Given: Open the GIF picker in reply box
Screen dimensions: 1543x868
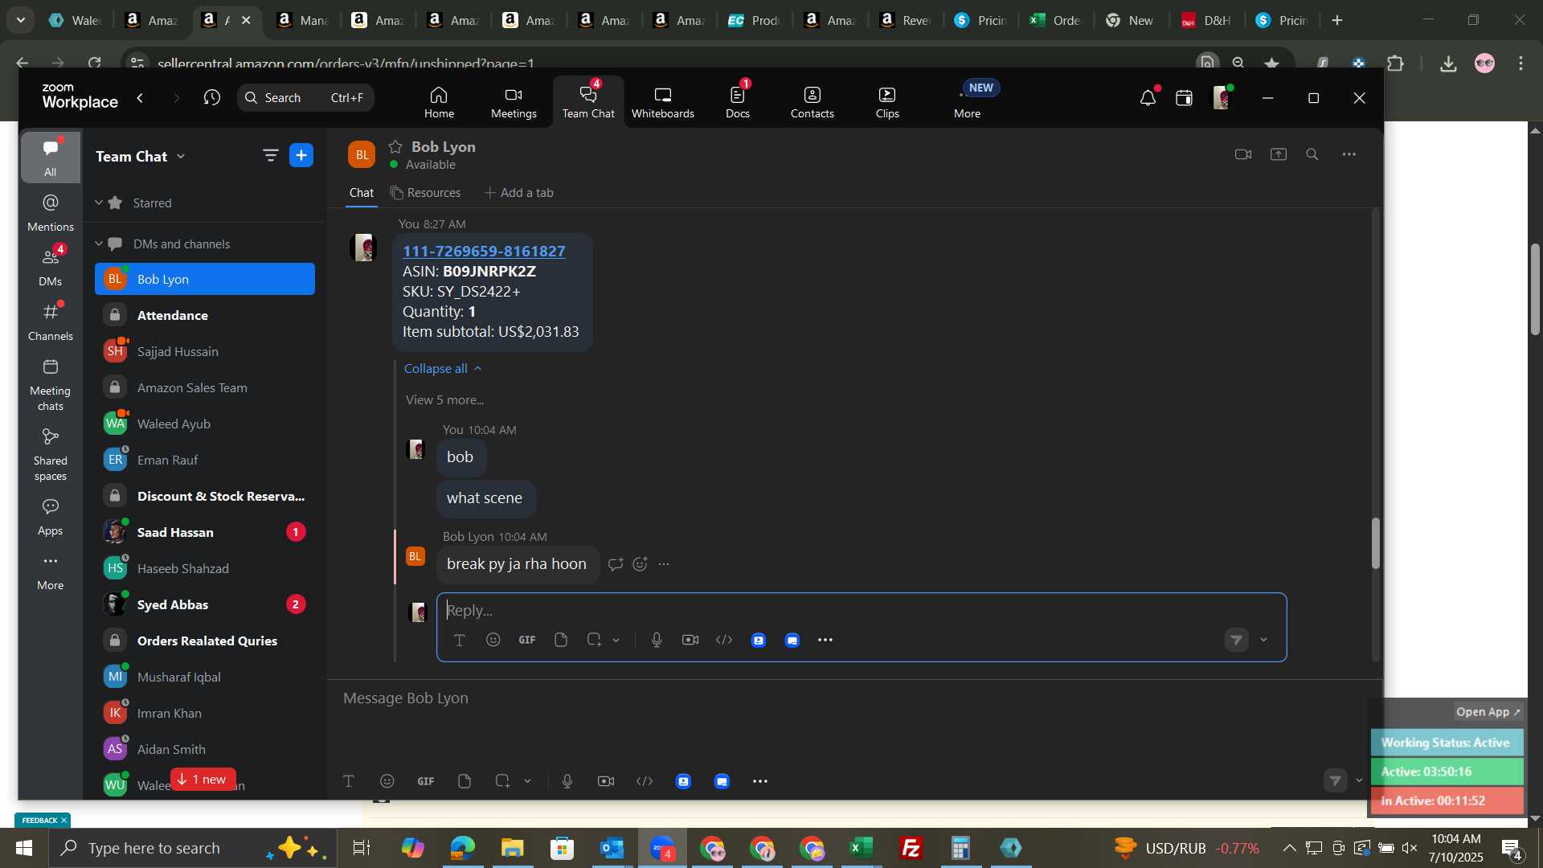Looking at the screenshot, I should 527,640.
